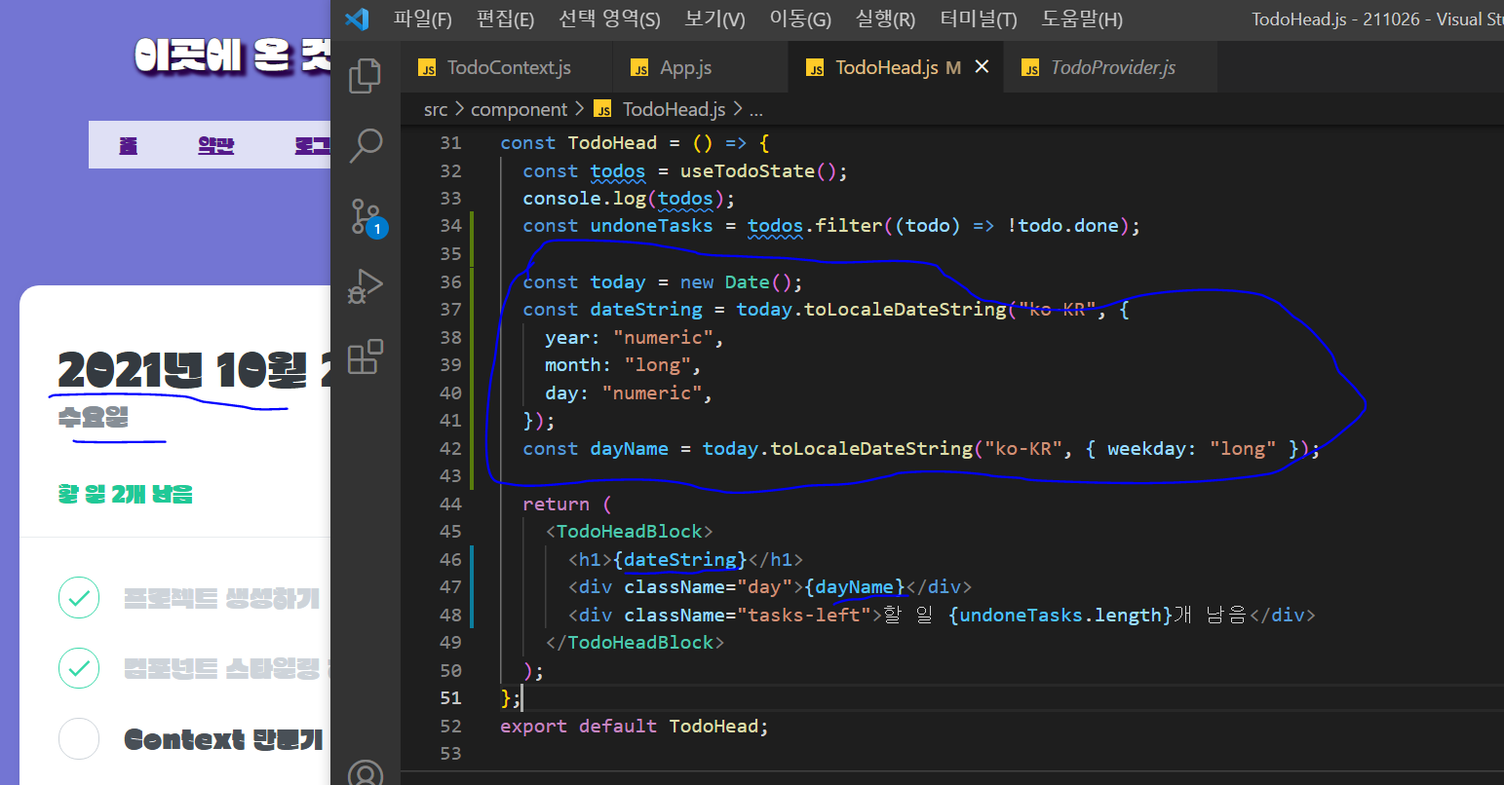Open the Run and Debug view

366,286
